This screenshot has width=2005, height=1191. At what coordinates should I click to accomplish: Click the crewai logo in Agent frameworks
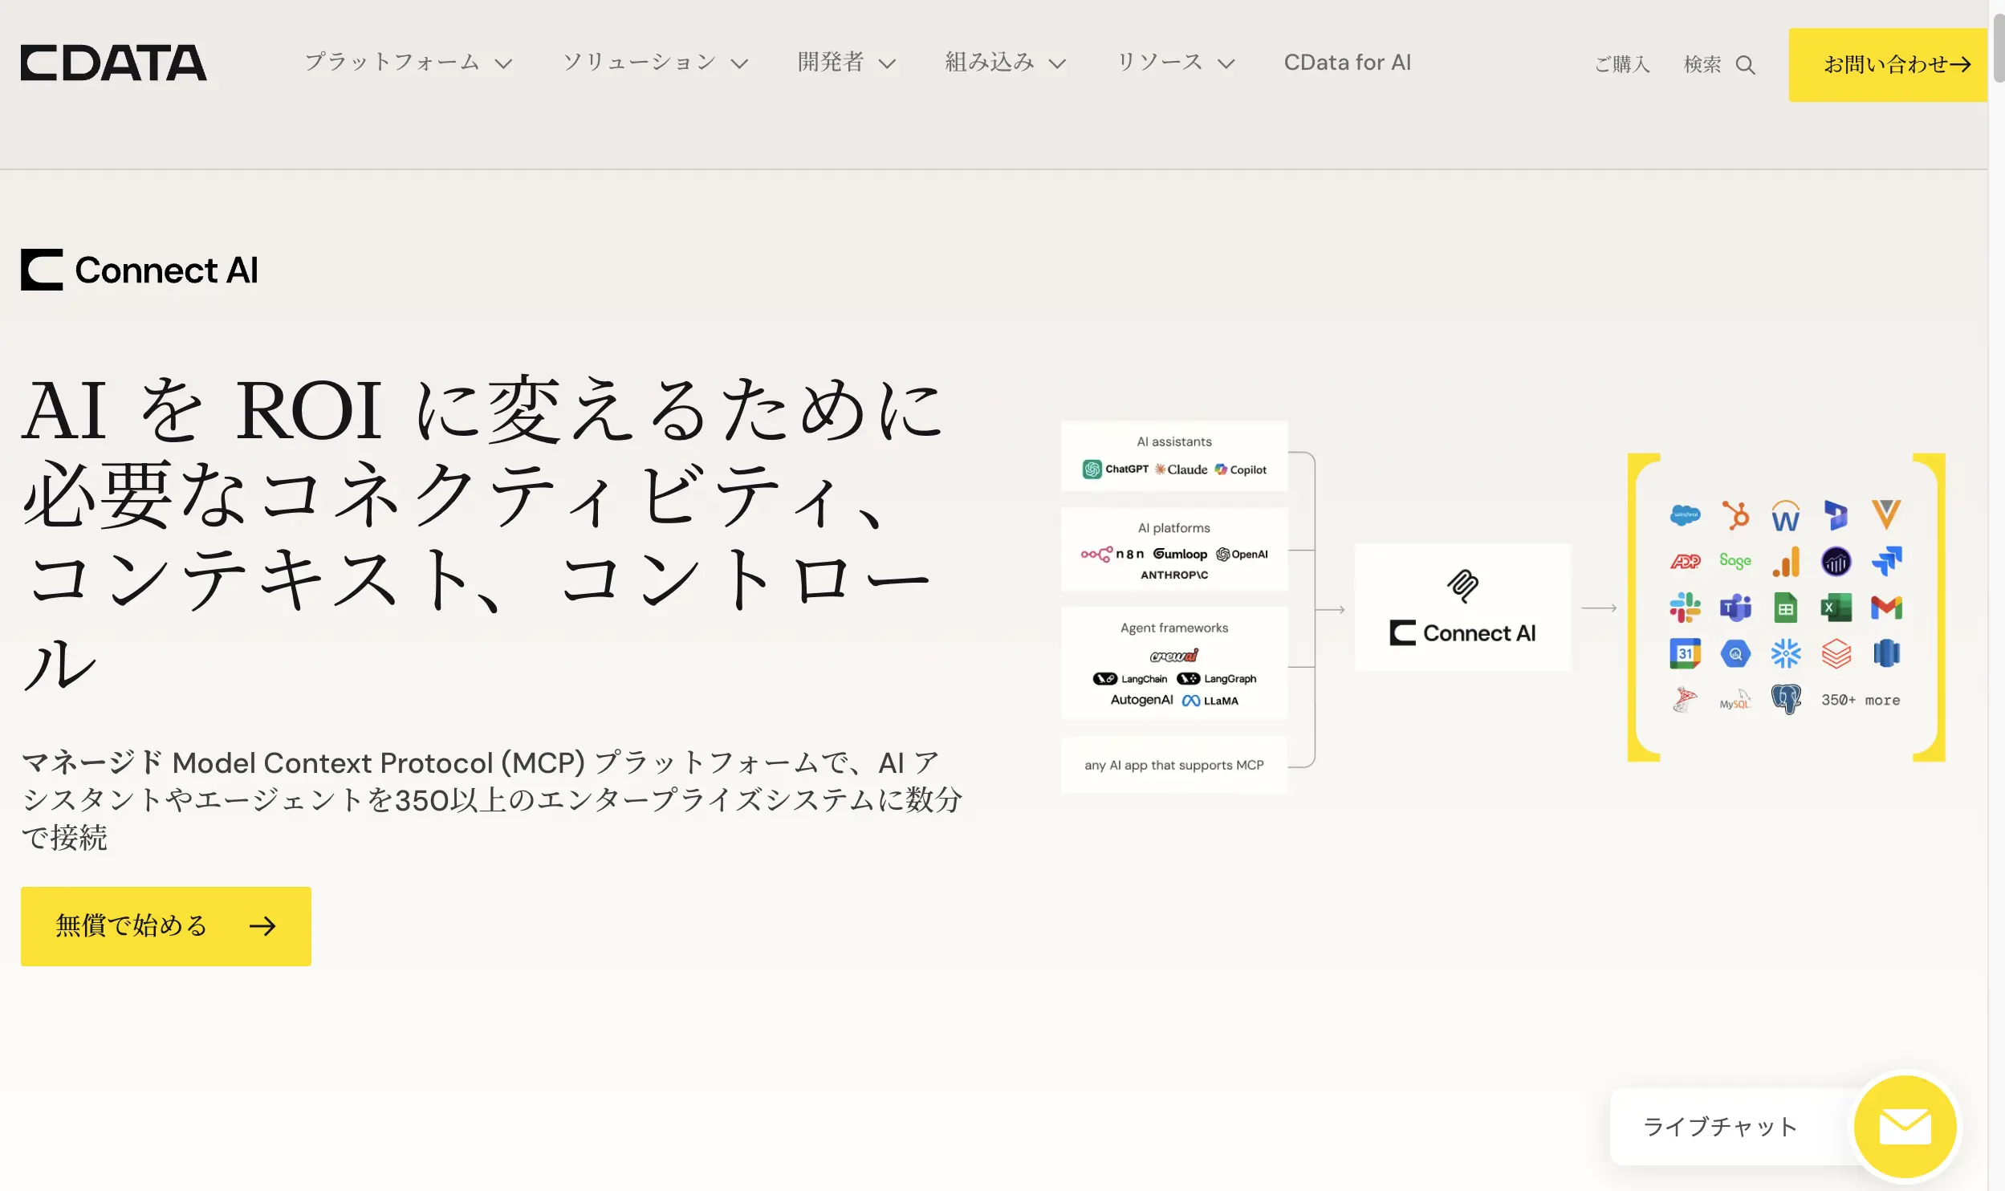point(1173,656)
